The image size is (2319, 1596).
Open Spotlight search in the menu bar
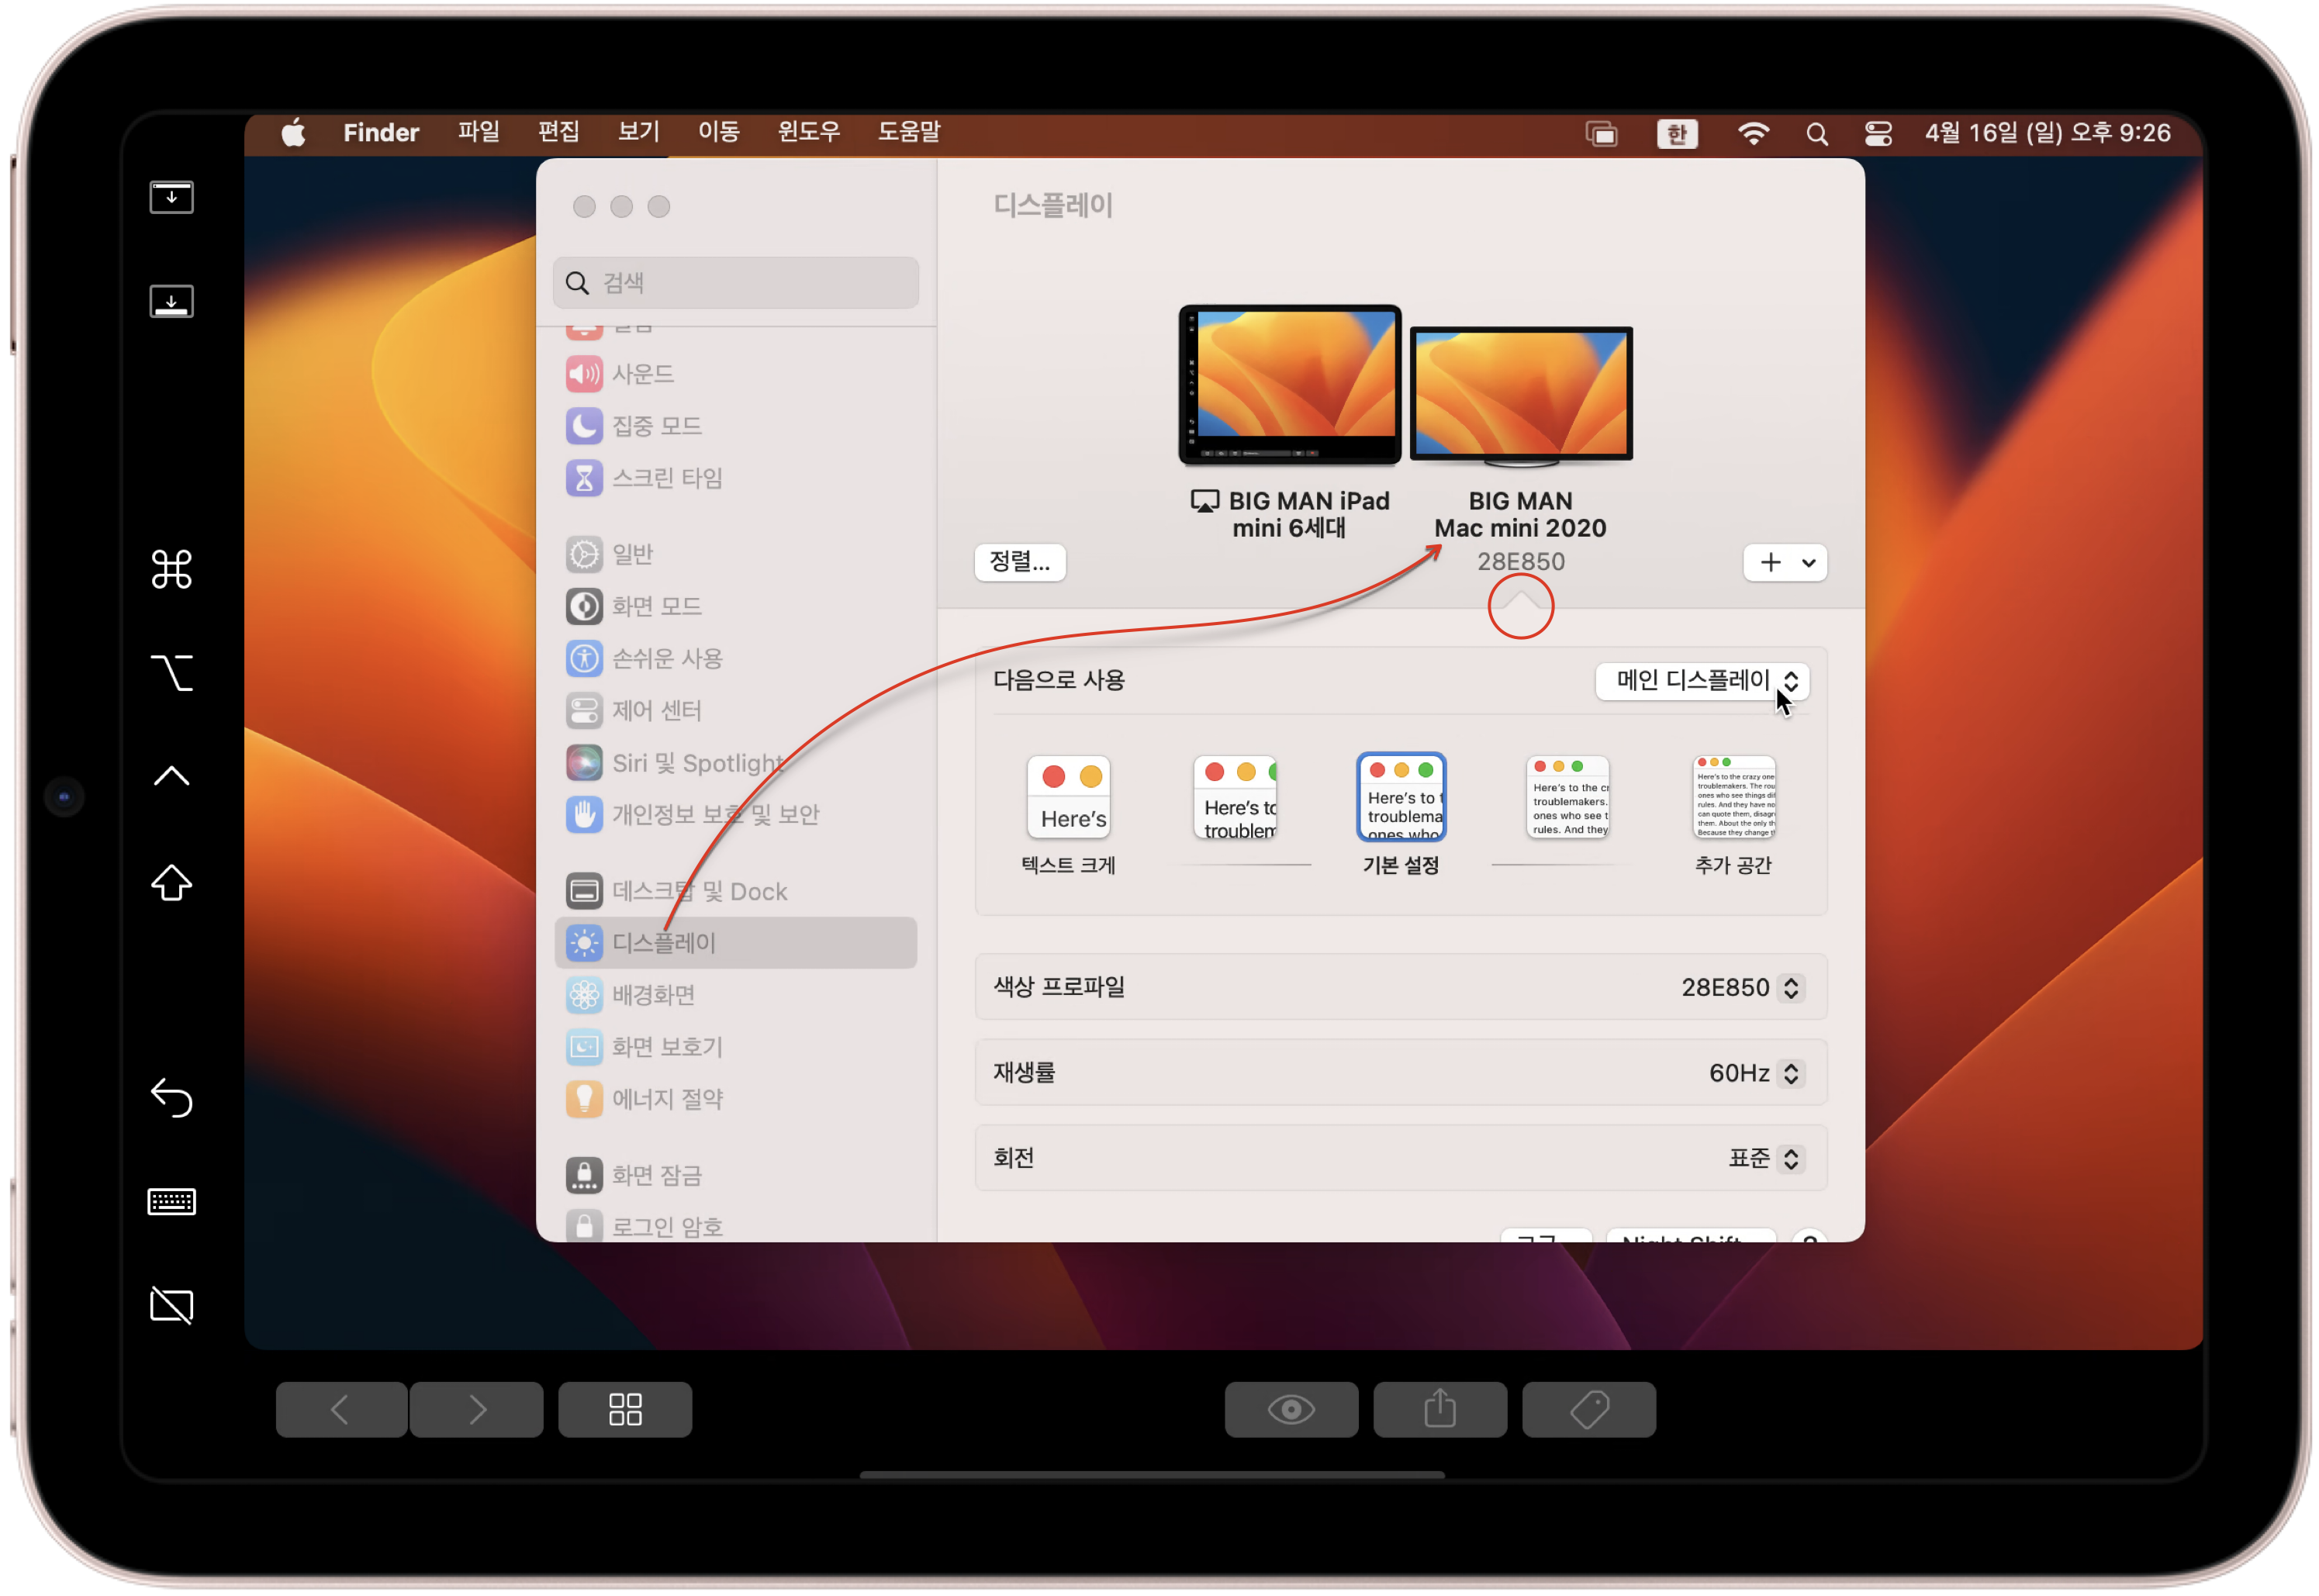[x=1816, y=134]
